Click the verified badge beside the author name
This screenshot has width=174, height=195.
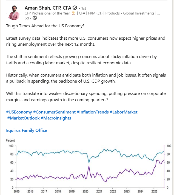coord(75,8)
